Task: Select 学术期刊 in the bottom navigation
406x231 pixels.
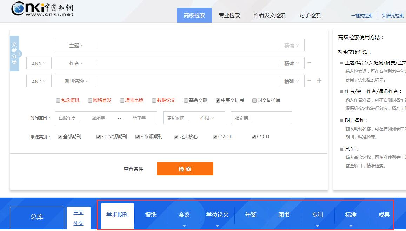Action: pyautogui.click(x=117, y=215)
